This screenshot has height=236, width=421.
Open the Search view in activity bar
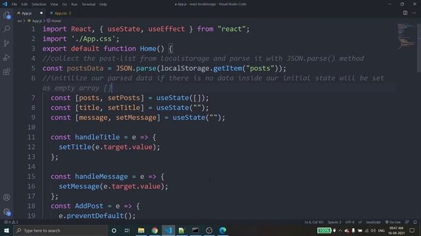[x=7, y=29]
